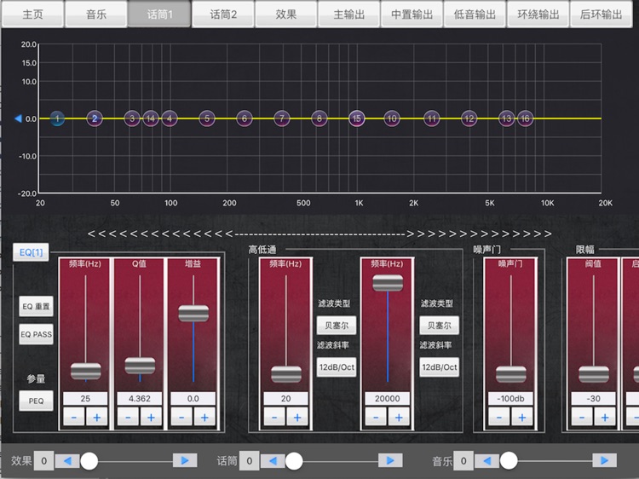The image size is (639, 479).
Task: Click left arrow of the 话筒 volume control
Action: click(x=273, y=460)
